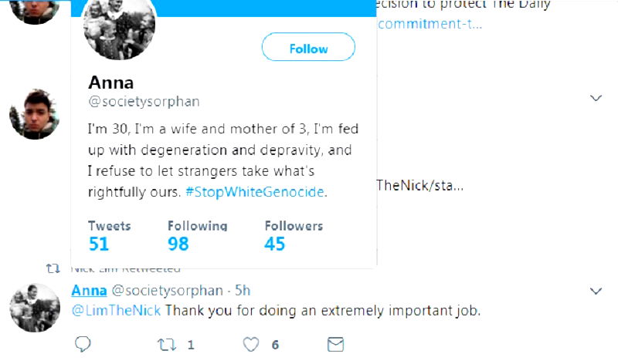
Task: Click the @societysorphan handle in the hover card
Action: [x=144, y=101]
